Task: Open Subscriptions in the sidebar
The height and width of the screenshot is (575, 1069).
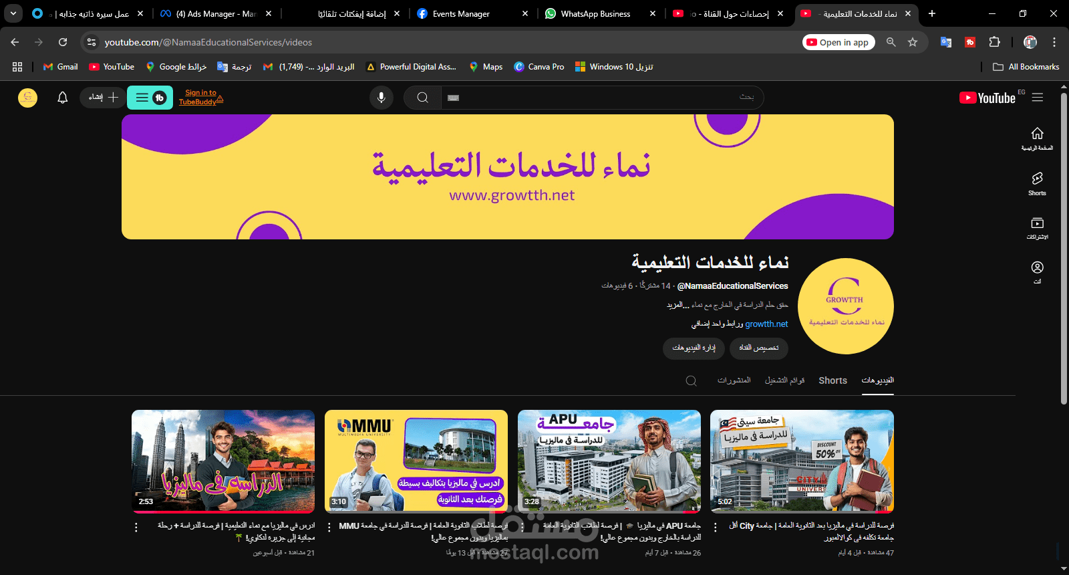Action: (x=1037, y=228)
